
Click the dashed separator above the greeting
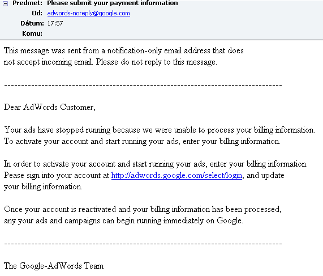[143, 85]
